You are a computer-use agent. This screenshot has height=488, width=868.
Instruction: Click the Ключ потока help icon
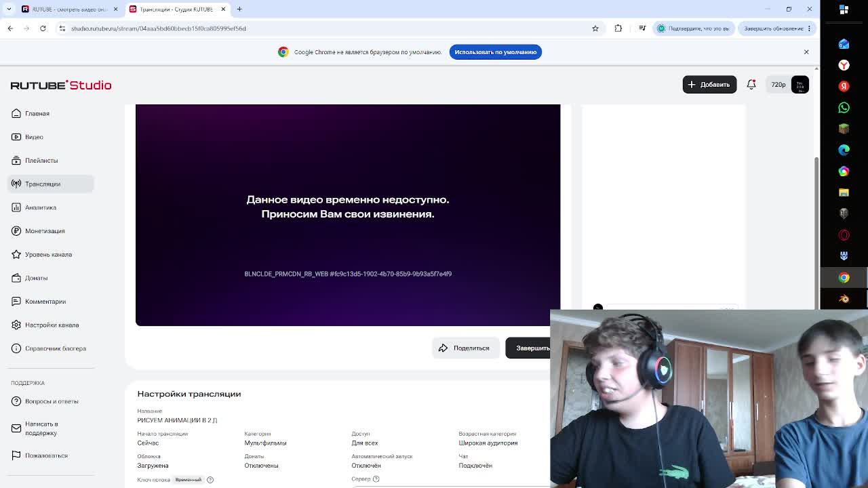210,480
